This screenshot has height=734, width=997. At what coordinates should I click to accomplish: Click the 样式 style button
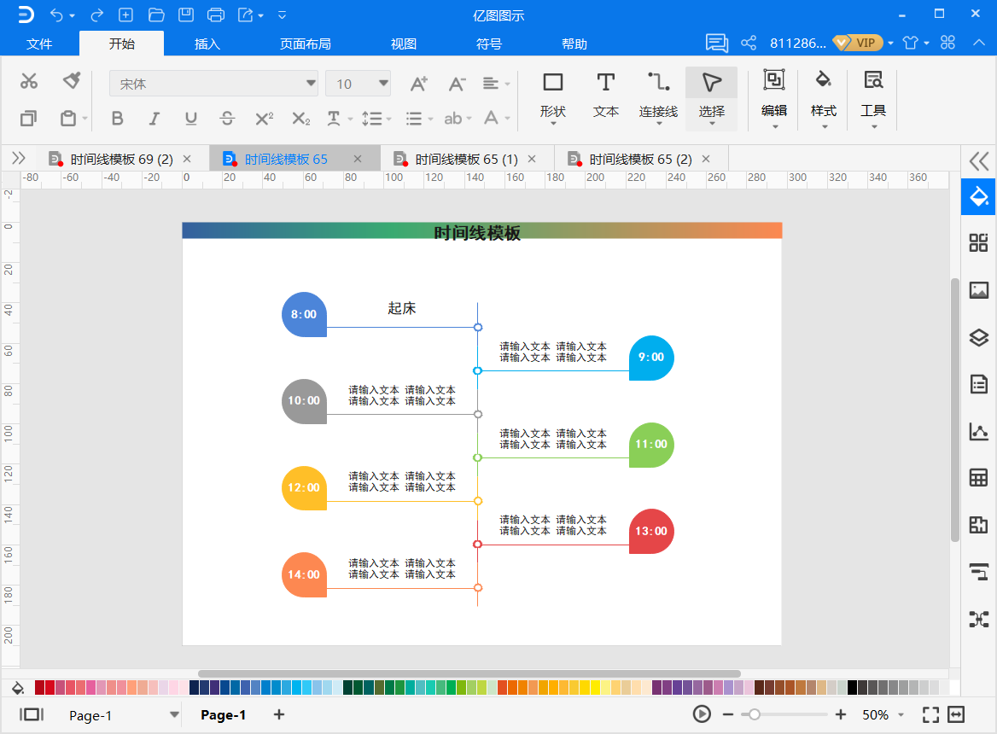pos(824,97)
